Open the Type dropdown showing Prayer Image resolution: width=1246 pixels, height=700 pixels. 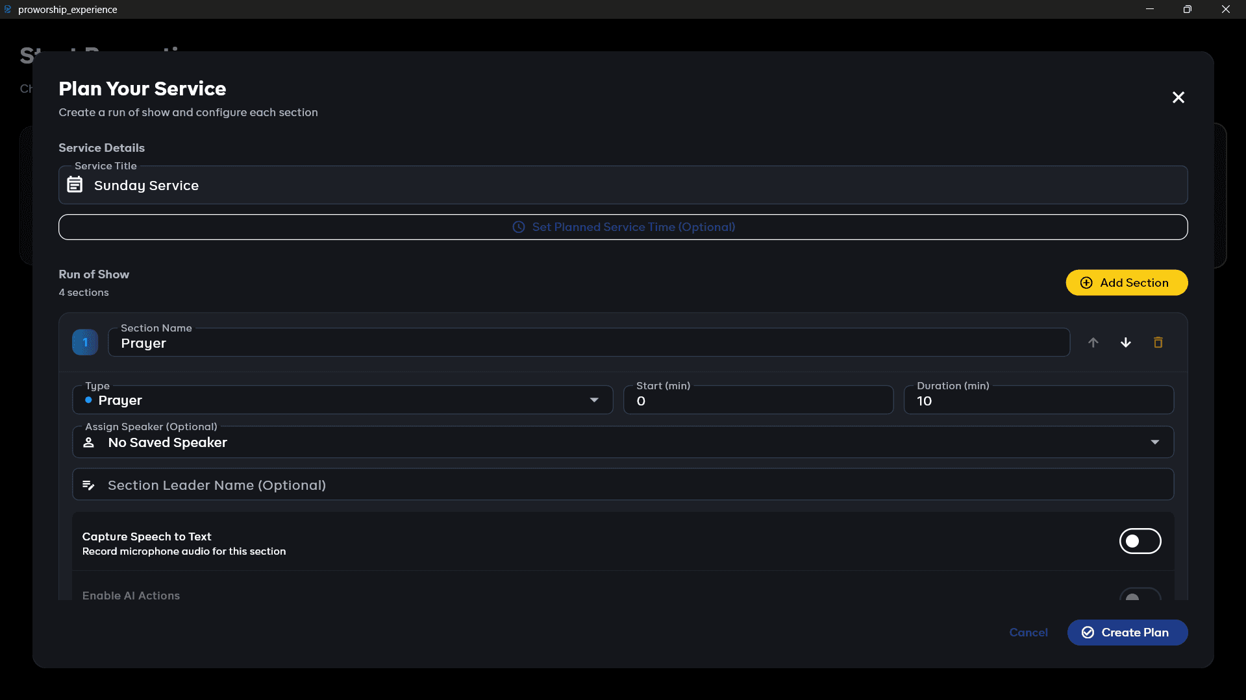(x=343, y=400)
